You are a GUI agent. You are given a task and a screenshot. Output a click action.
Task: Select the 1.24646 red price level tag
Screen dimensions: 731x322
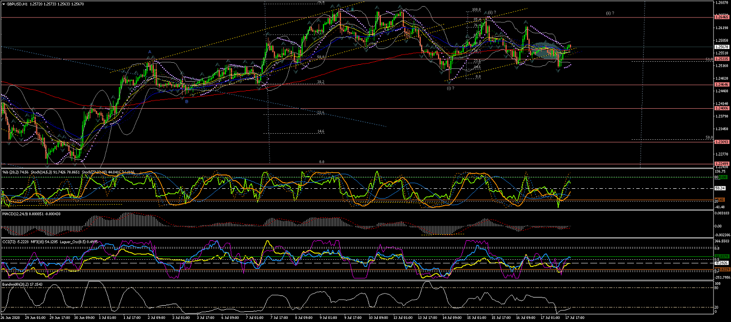point(721,85)
